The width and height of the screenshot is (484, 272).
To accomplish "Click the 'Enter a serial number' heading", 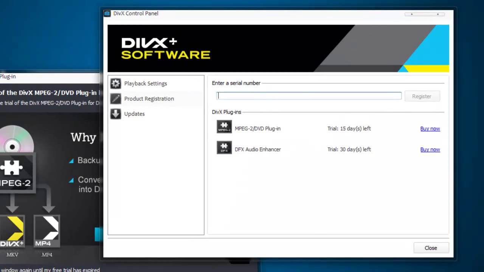I will click(x=236, y=83).
